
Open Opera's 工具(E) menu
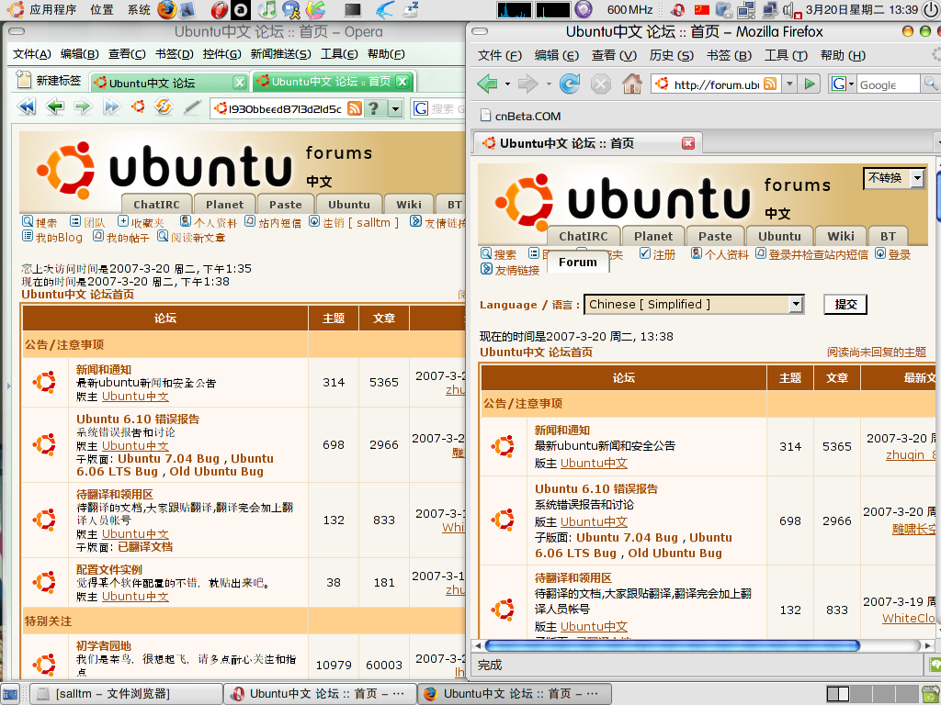click(x=339, y=54)
